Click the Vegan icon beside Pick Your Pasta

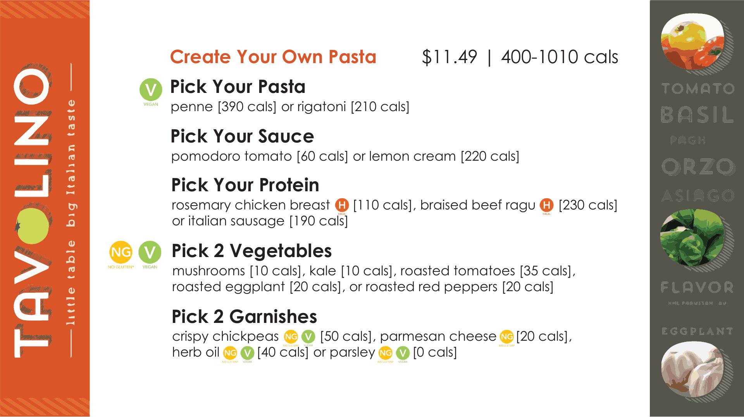pyautogui.click(x=150, y=90)
